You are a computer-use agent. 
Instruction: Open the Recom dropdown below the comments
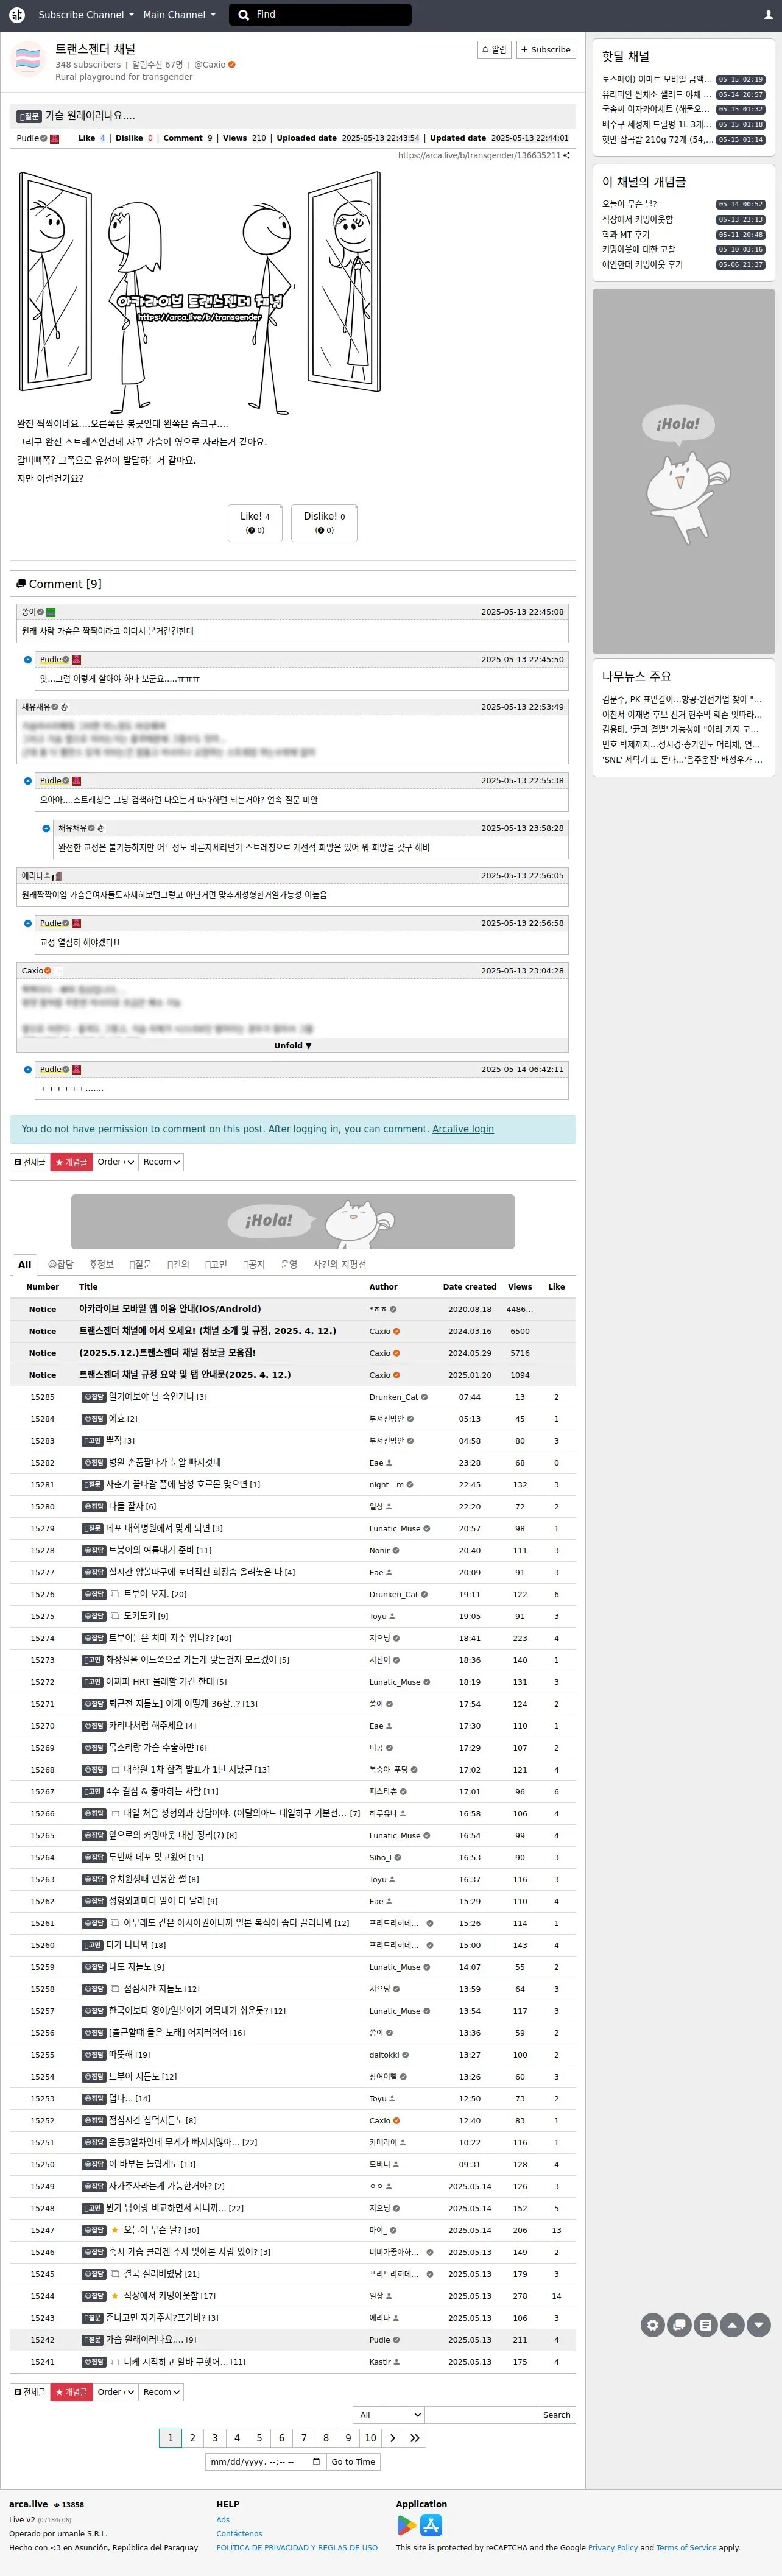[161, 1162]
